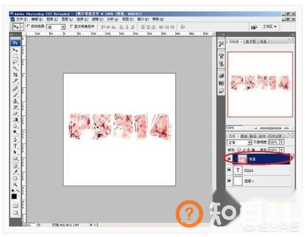Select the Move tool in toolbox
The height and width of the screenshot is (237, 305).
(15, 50)
